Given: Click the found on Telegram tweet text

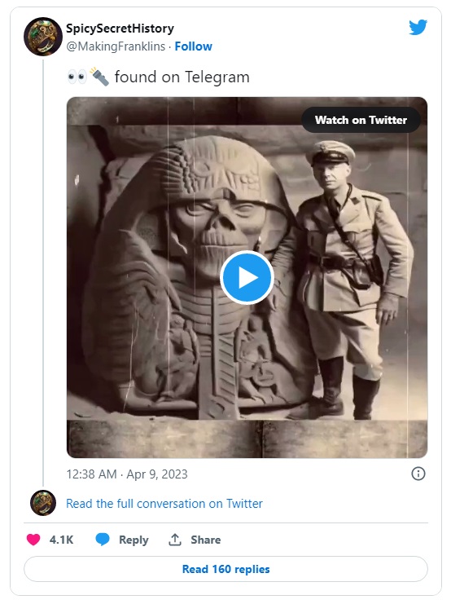Looking at the screenshot, I should click(182, 77).
